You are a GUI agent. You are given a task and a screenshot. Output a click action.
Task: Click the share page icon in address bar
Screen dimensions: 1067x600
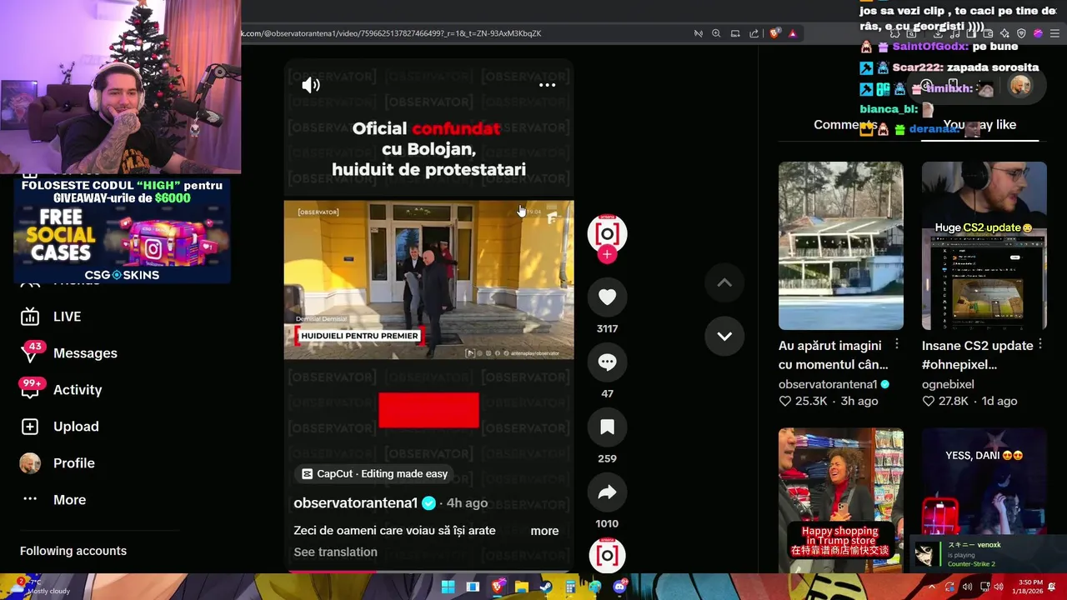pos(754,33)
